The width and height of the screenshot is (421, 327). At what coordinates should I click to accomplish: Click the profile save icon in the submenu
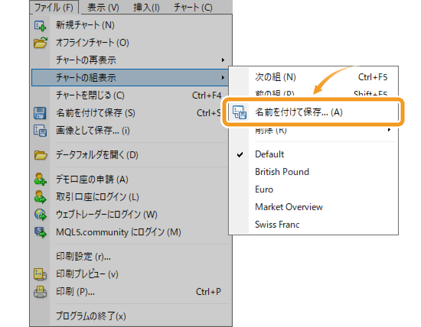239,112
